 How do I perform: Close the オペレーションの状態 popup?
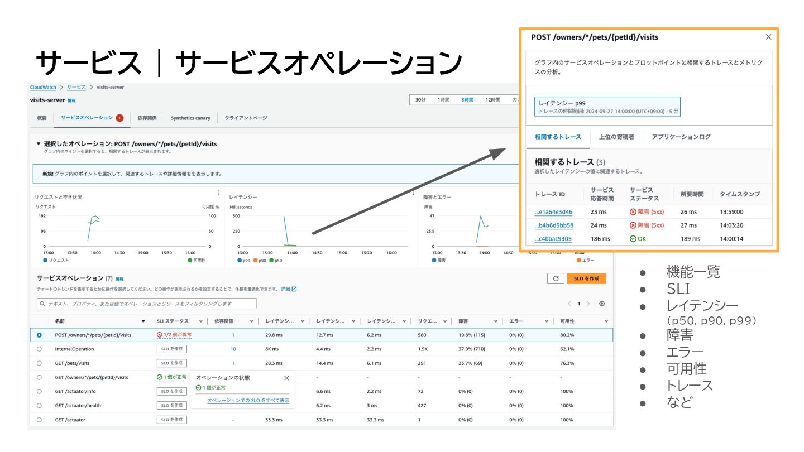(286, 378)
